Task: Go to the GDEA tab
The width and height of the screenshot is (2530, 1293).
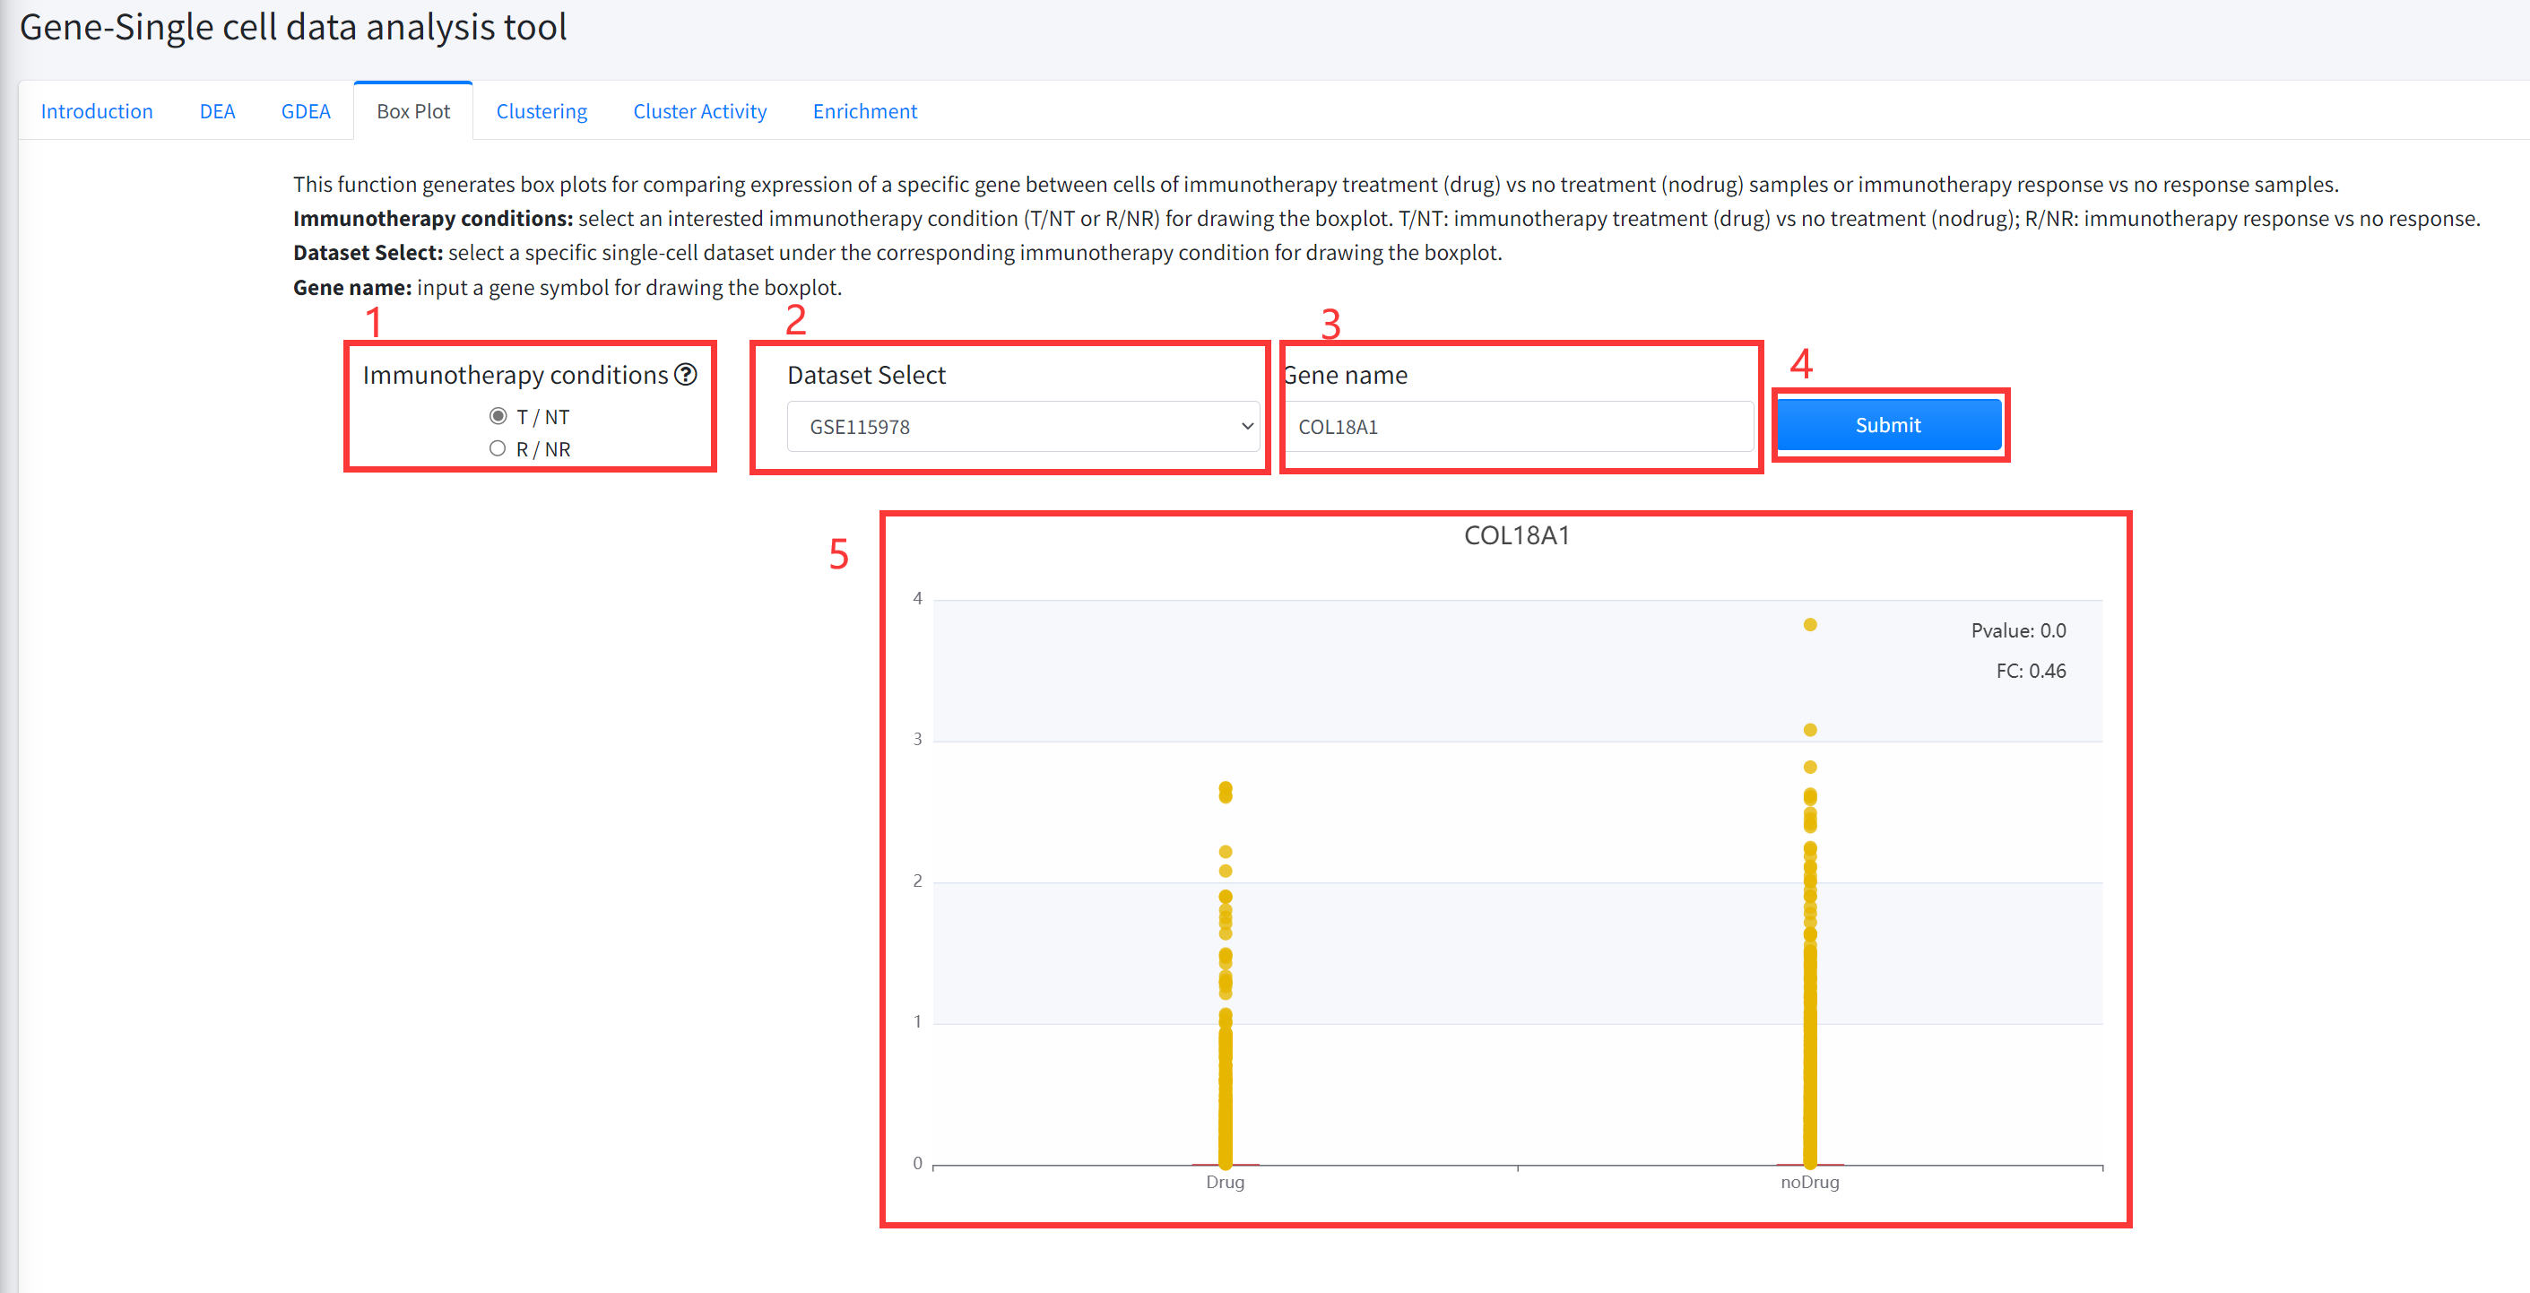Action: click(306, 111)
